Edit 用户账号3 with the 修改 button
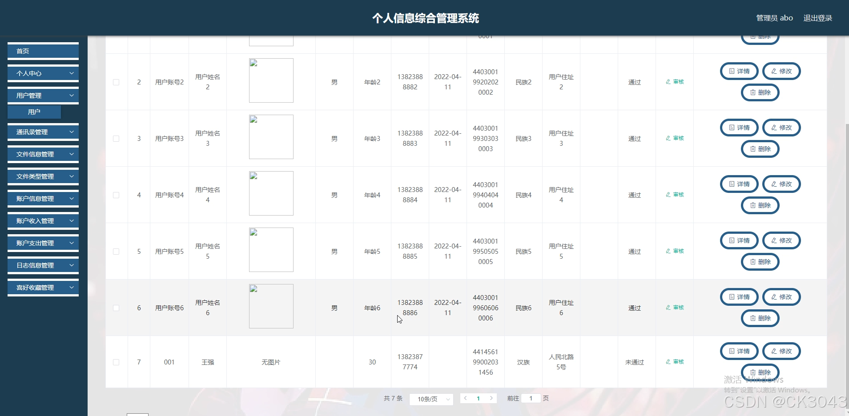Viewport: 849px width, 416px height. [x=781, y=128]
